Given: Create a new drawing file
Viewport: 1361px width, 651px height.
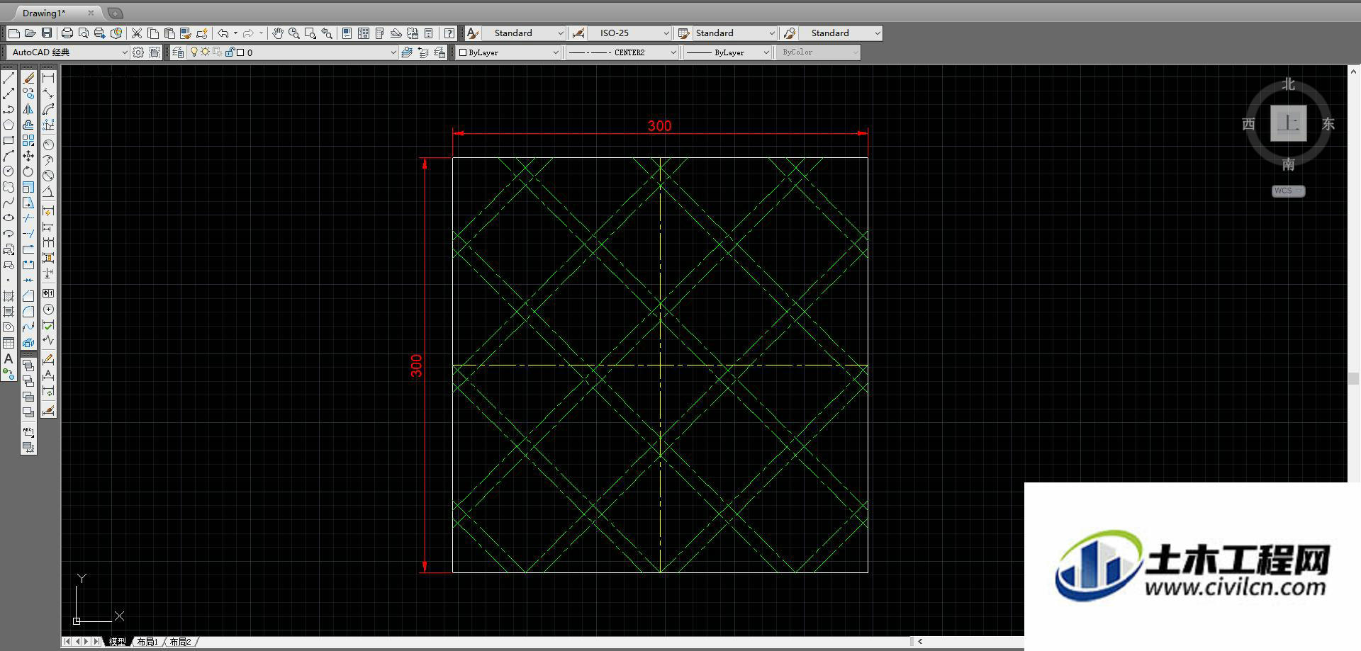Looking at the screenshot, I should [x=14, y=33].
